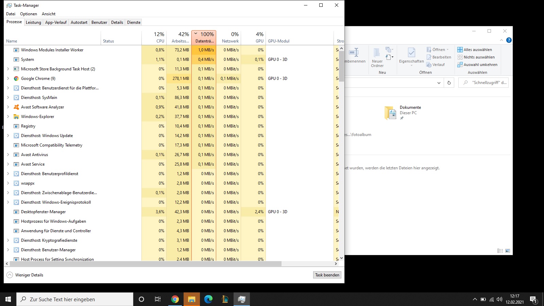Click the taskbar search box
Screen dimensions: 544x306
pyautogui.click(x=75, y=299)
